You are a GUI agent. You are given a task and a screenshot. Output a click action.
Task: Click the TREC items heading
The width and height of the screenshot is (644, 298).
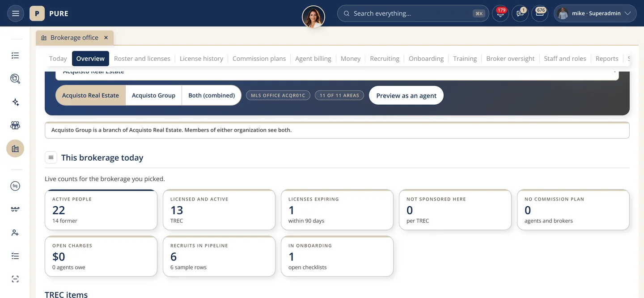[66, 294]
